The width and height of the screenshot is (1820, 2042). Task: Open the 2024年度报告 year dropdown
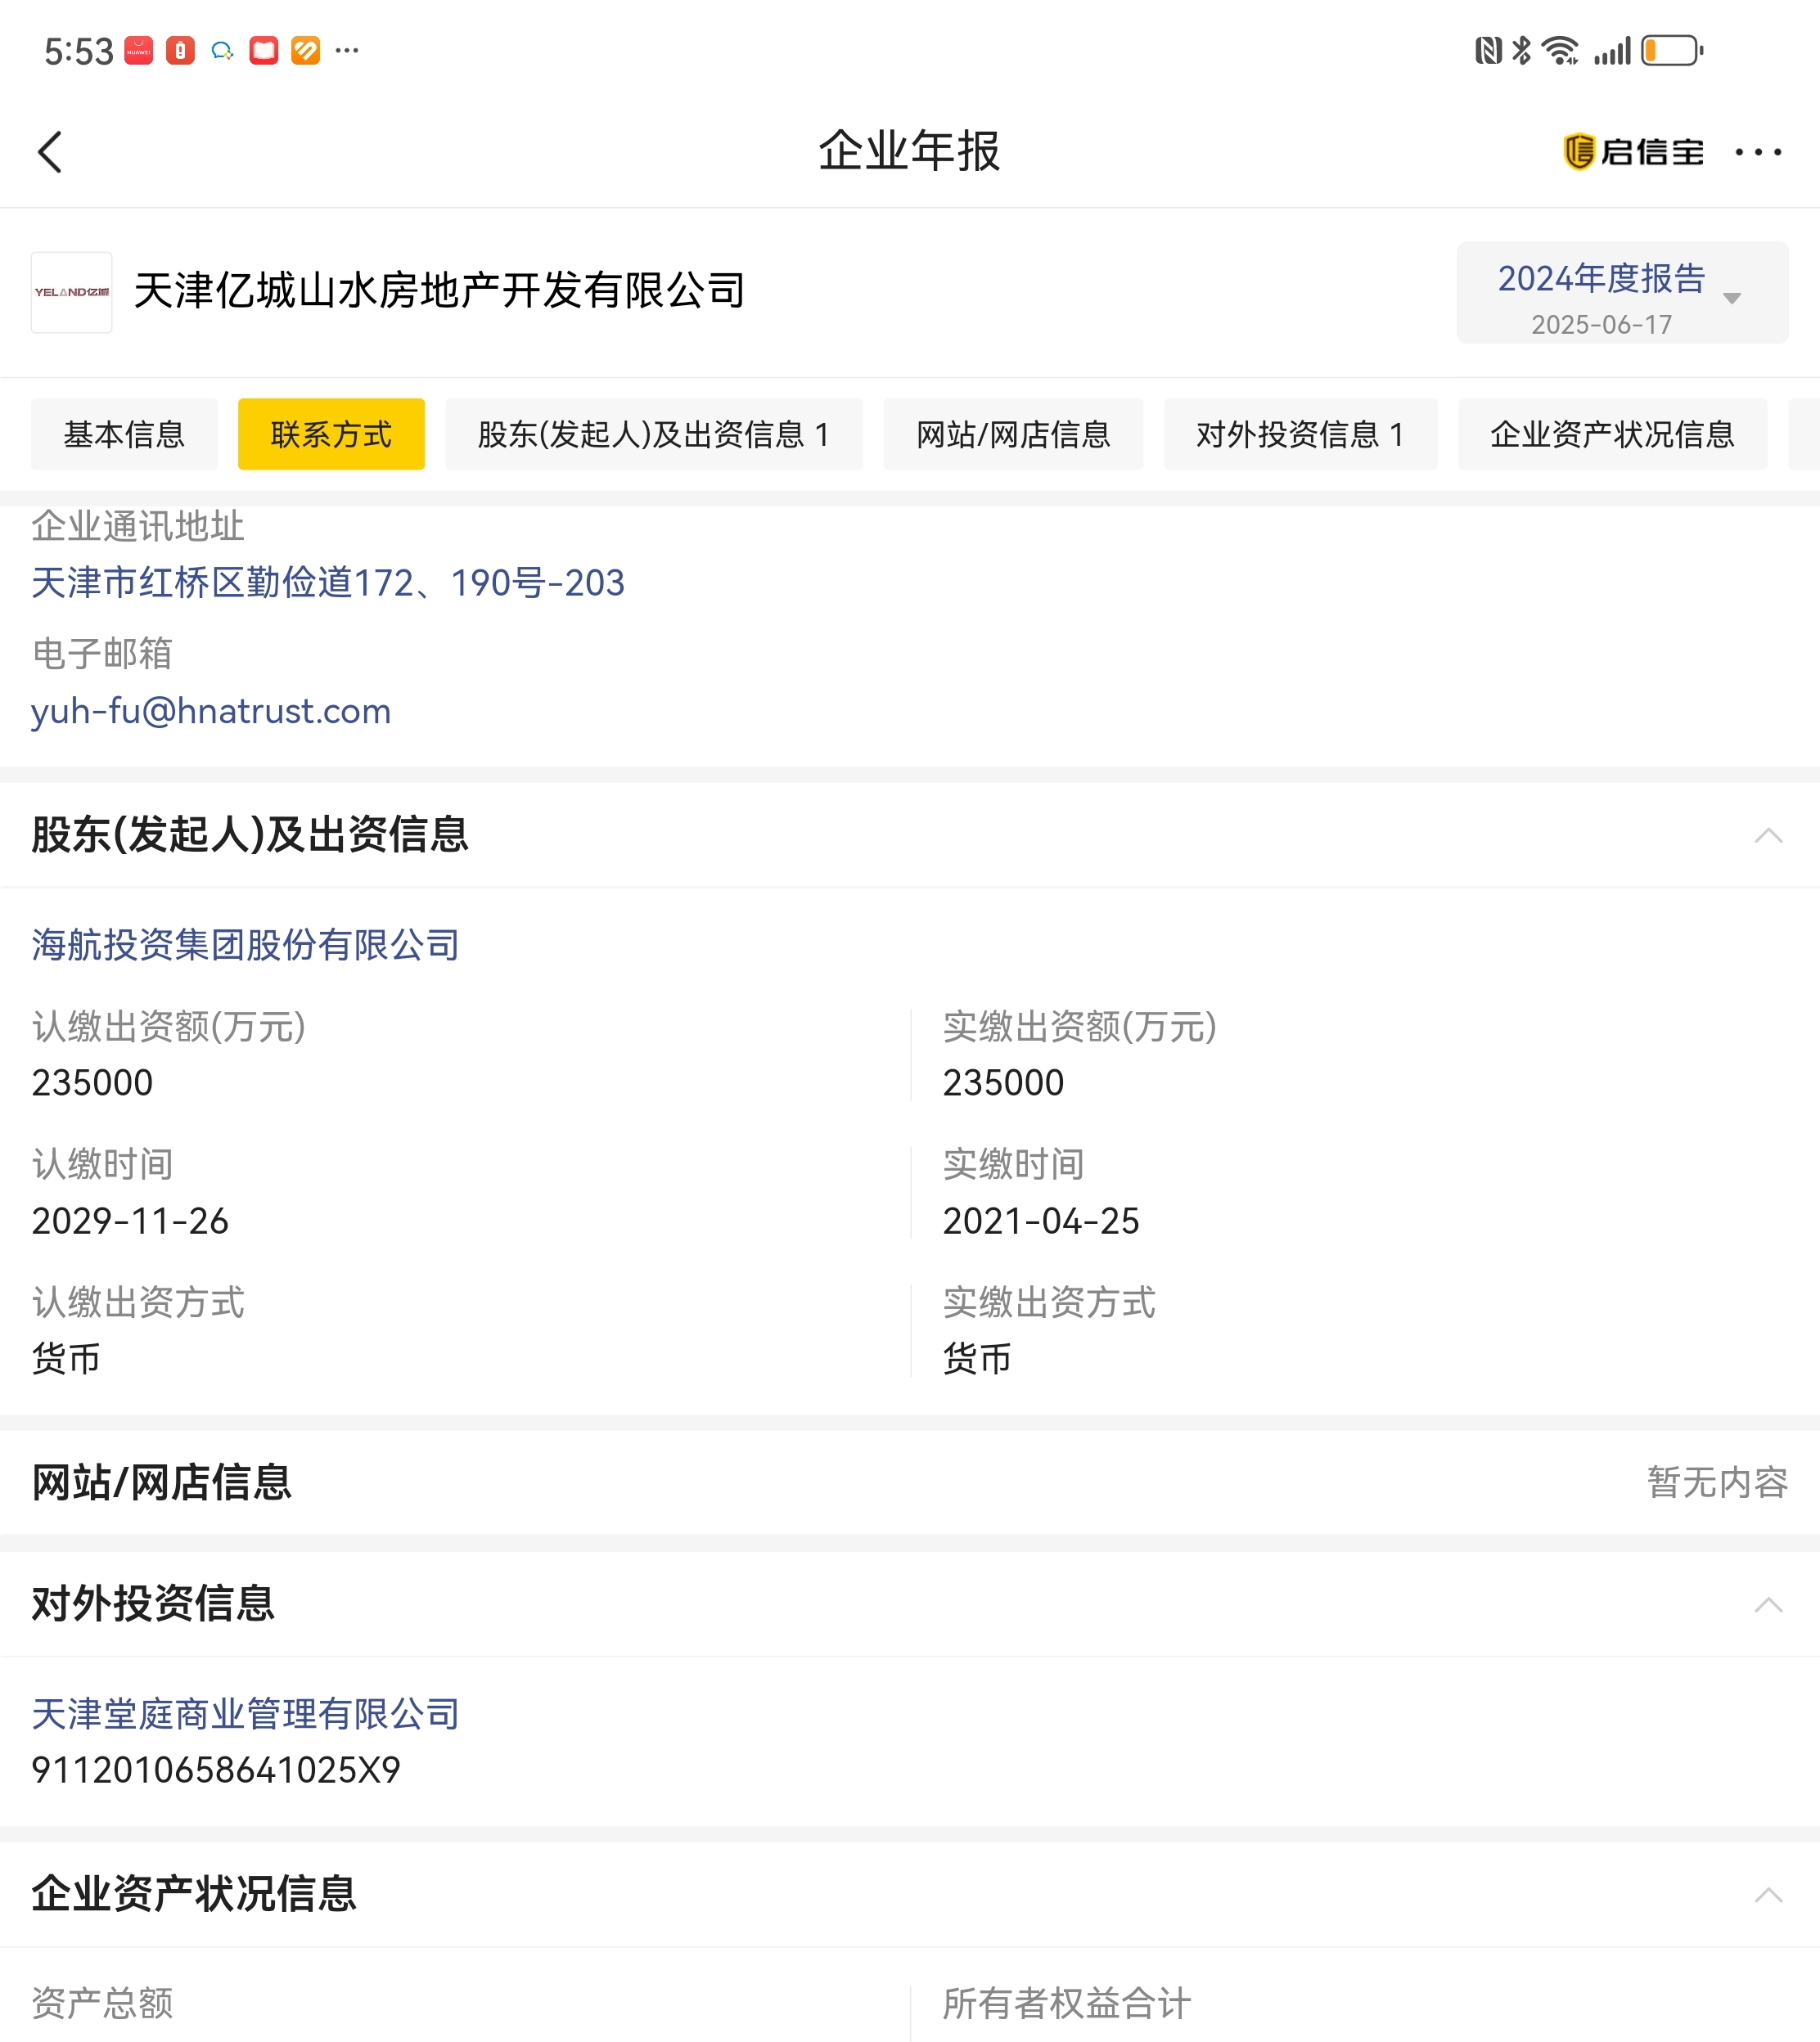[1621, 293]
